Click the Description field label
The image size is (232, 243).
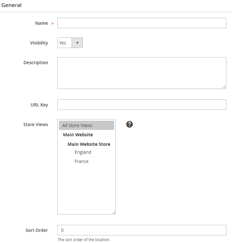35,63
